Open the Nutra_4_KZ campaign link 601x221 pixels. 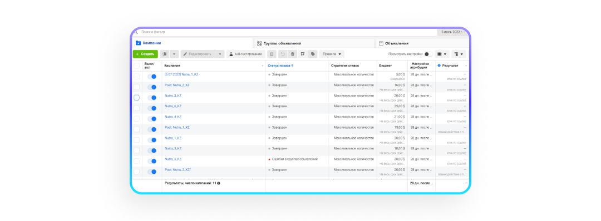[x=173, y=117]
